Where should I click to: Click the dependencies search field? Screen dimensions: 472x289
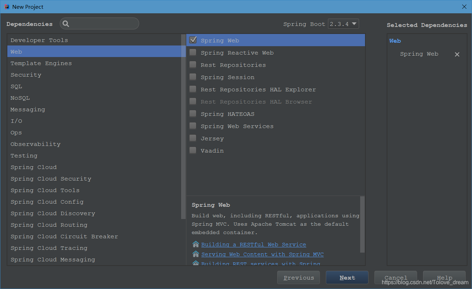pyautogui.click(x=99, y=23)
